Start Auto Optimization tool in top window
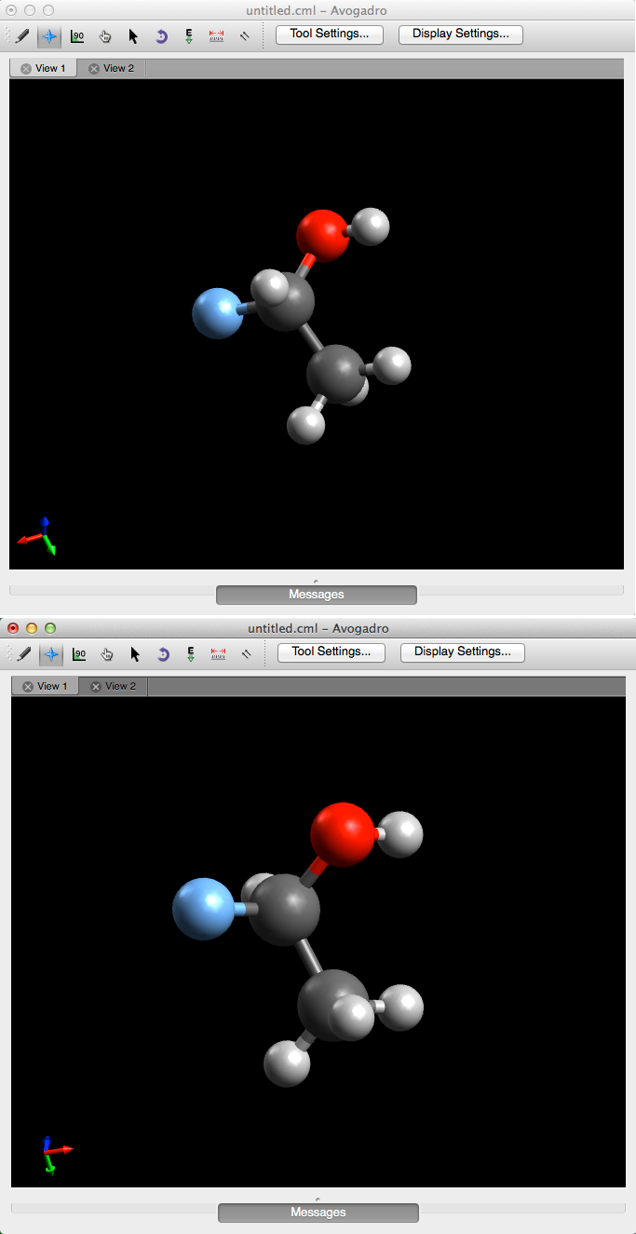 click(189, 36)
